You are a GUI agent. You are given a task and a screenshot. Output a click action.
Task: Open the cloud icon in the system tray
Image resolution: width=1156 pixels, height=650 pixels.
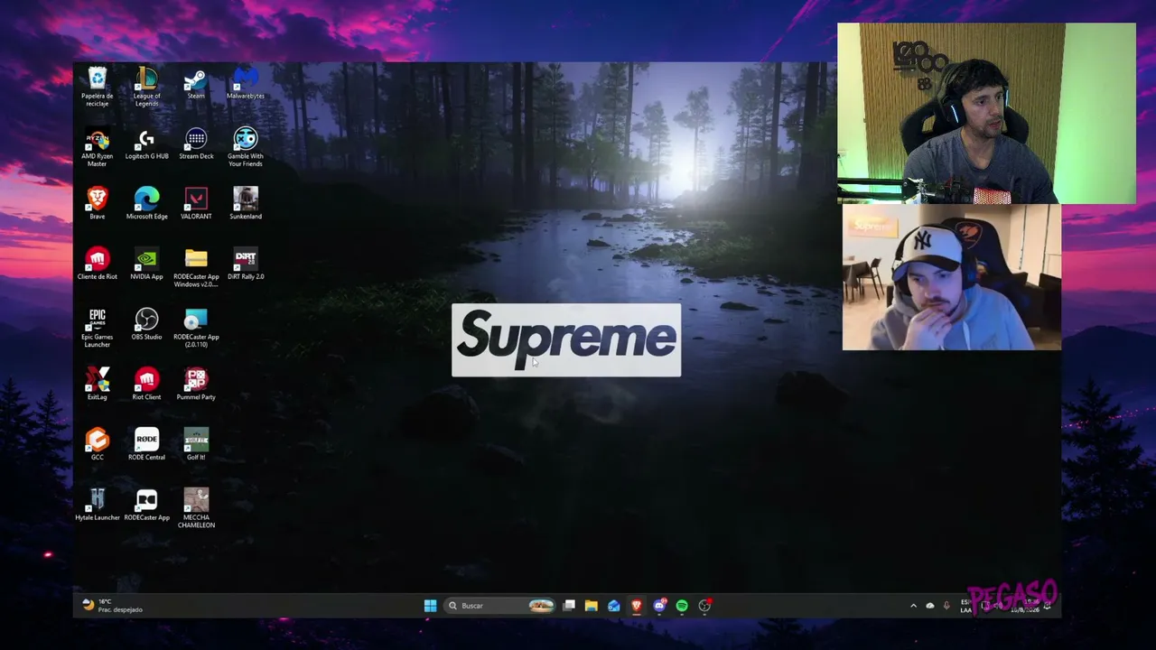point(930,606)
